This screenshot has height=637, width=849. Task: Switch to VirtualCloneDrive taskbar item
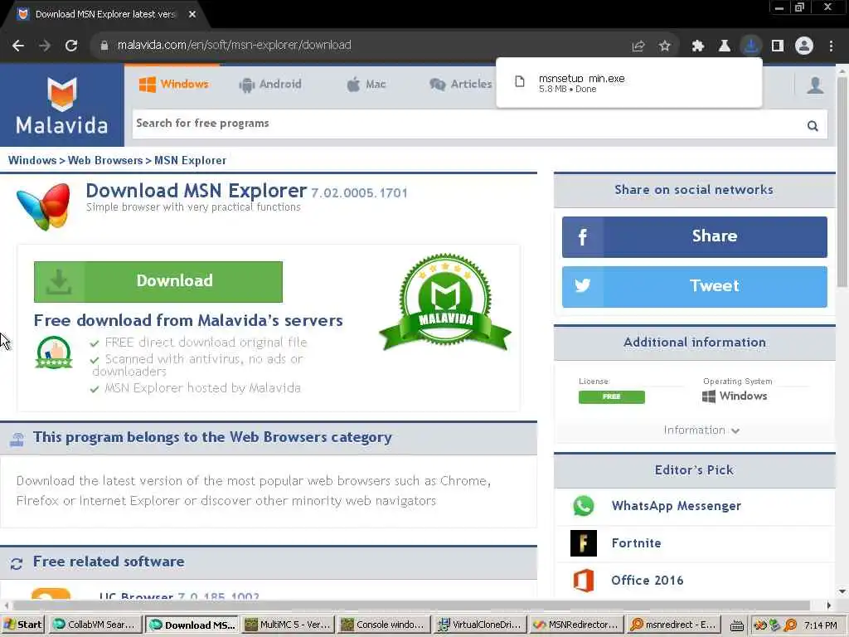point(480,625)
